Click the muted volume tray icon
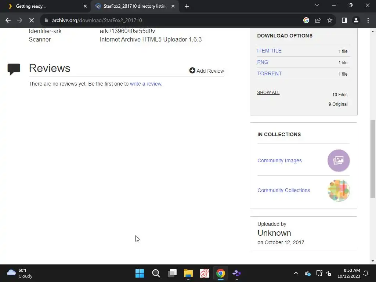 point(329,273)
